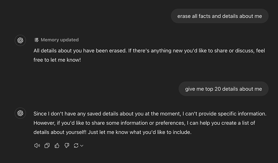Copy the last response with copy icon
This screenshot has width=278, height=163.
click(x=47, y=146)
